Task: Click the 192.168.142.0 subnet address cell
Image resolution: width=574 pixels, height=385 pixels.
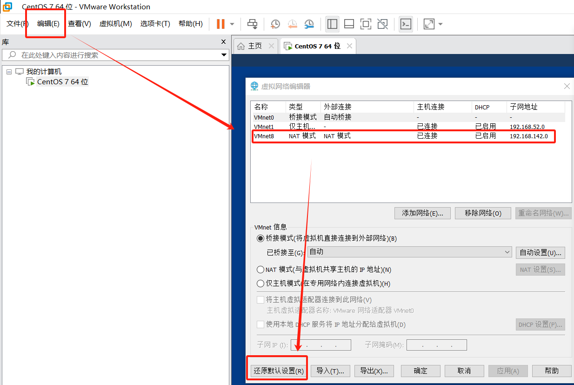Action: (529, 136)
